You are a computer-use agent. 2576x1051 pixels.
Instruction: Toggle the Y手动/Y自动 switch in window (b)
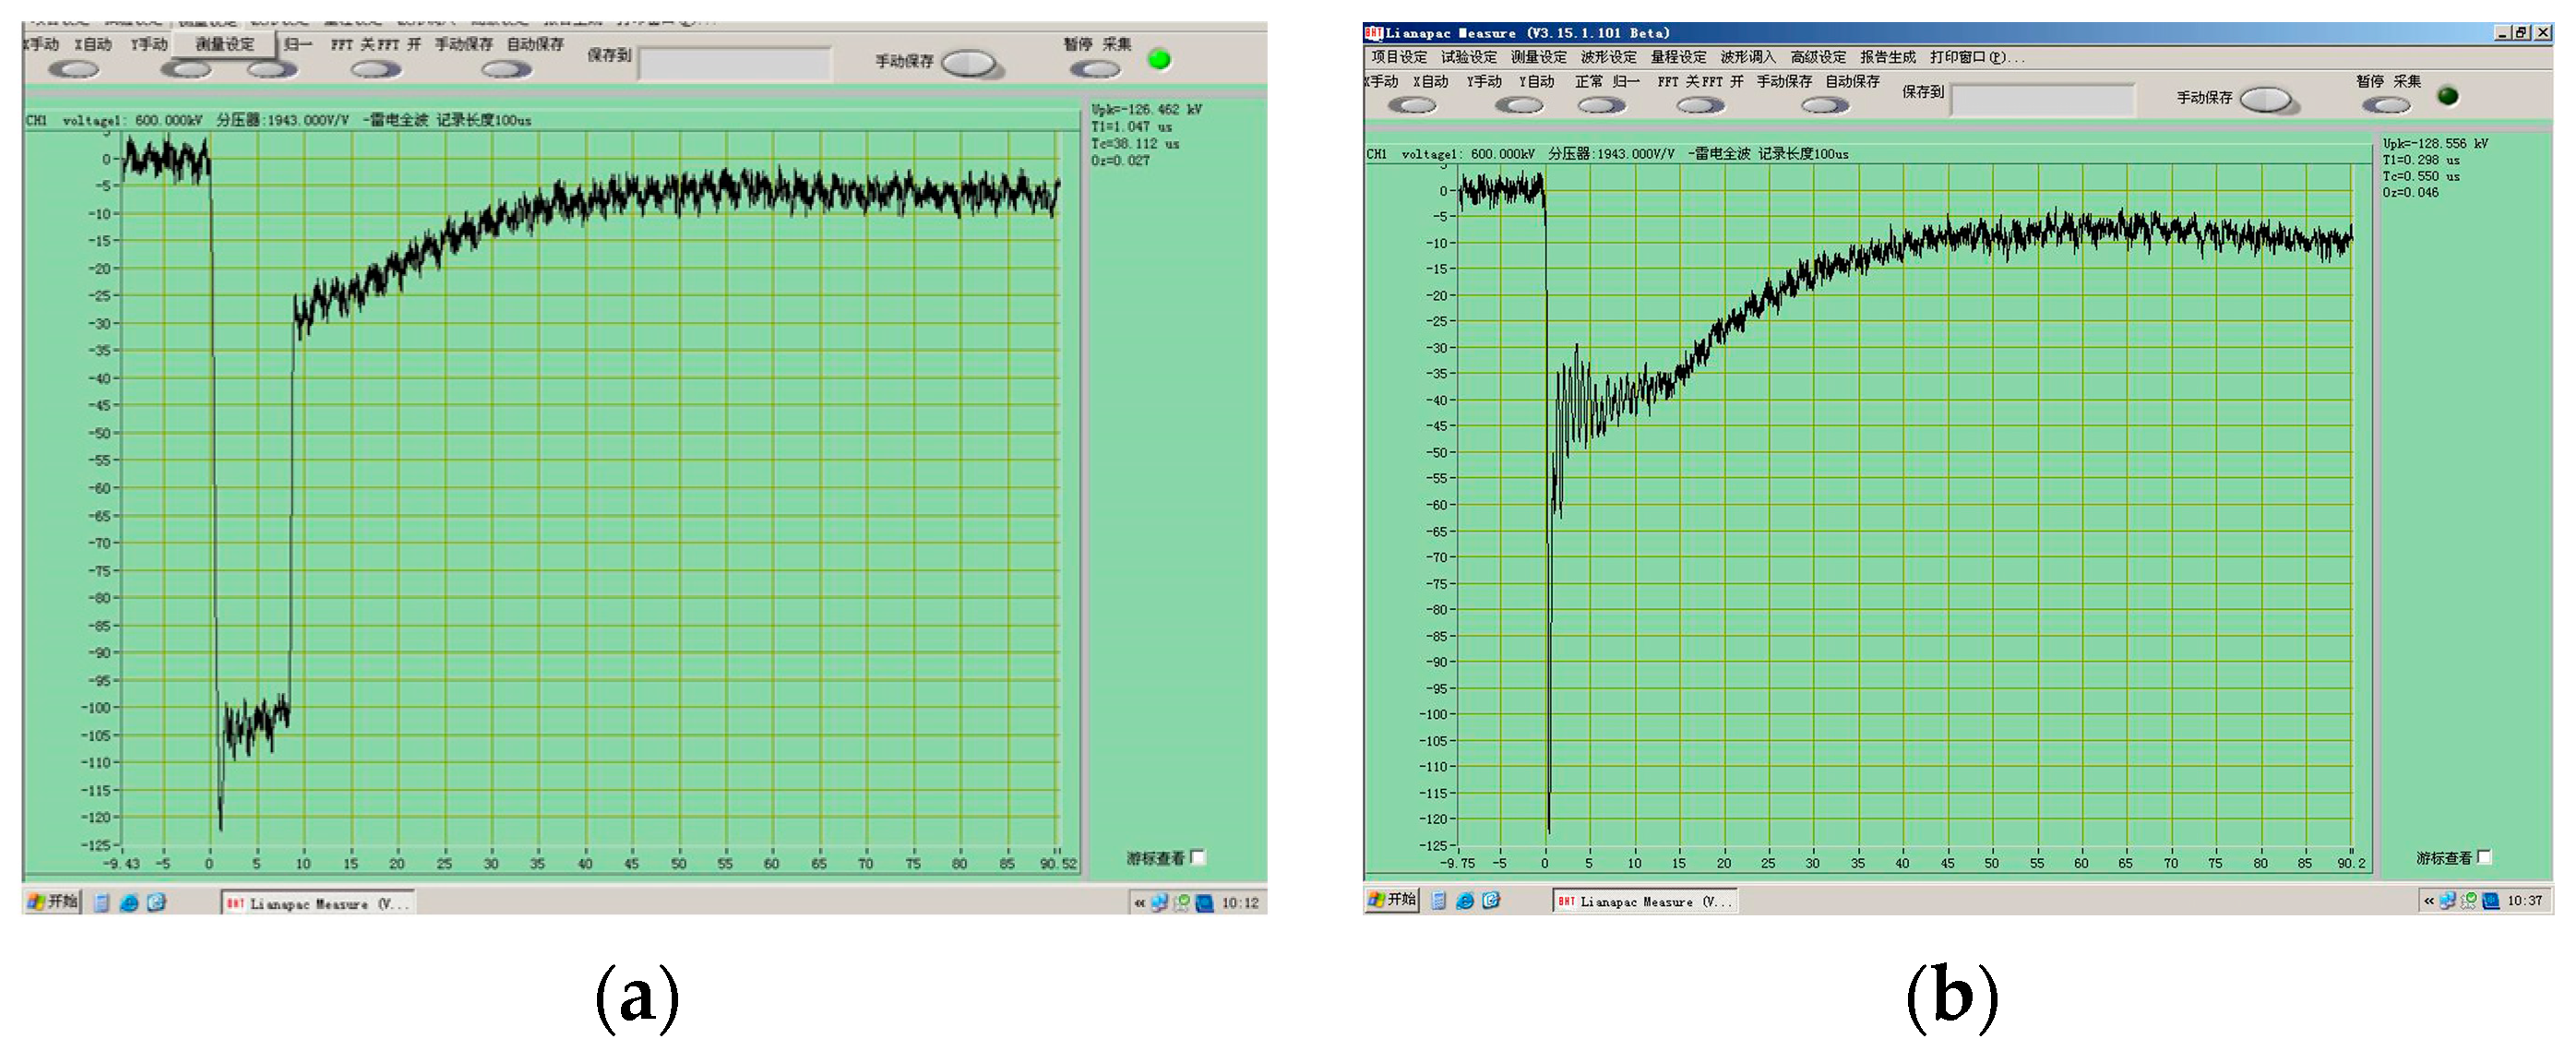click(x=1518, y=105)
